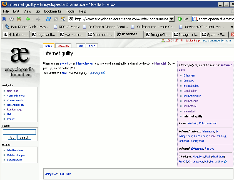Follow the 'Godwin' law link
Screen dimensions: 234x180
(x=193, y=124)
